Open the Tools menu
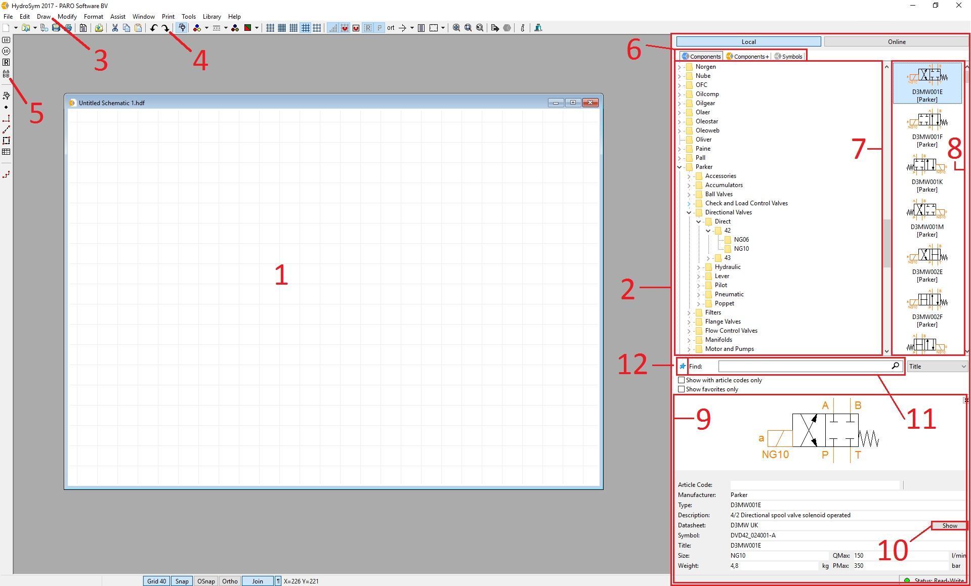Viewport: 971px width, 586px height. 188,16
